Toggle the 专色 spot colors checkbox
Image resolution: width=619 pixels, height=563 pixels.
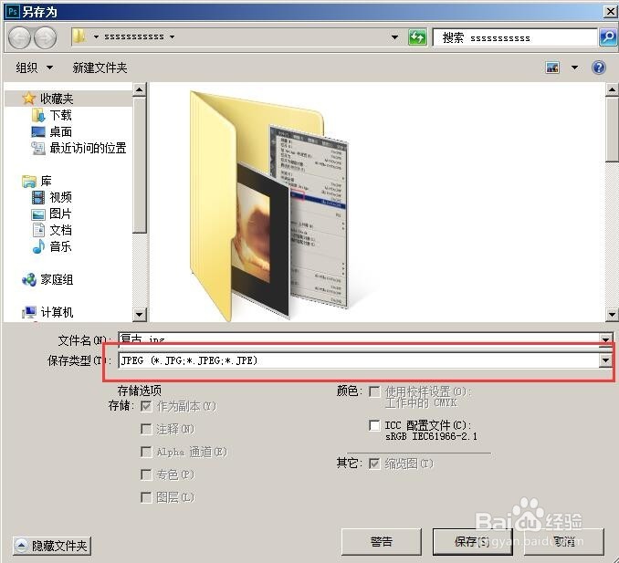pyautogui.click(x=146, y=474)
